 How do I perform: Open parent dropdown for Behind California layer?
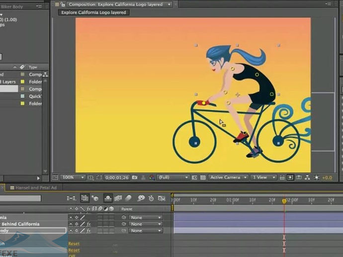pyautogui.click(x=146, y=224)
